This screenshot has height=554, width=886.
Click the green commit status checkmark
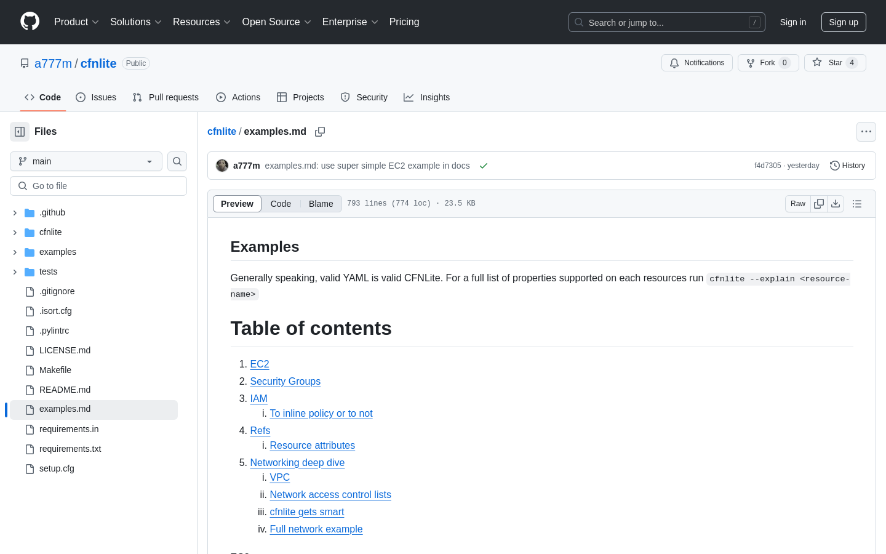(x=484, y=166)
